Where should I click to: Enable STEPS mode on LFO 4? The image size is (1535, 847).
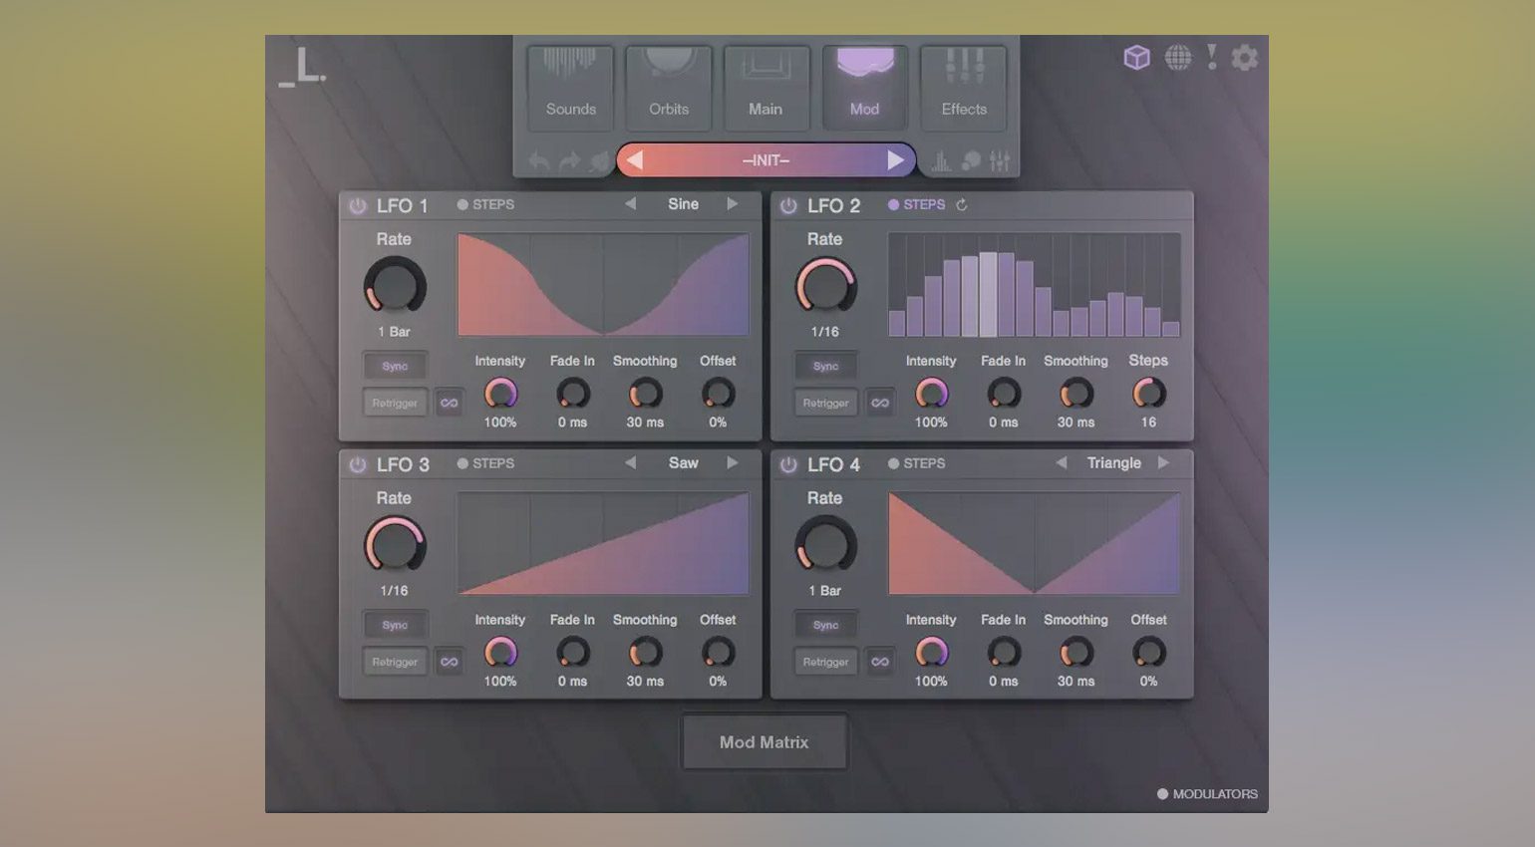(916, 463)
